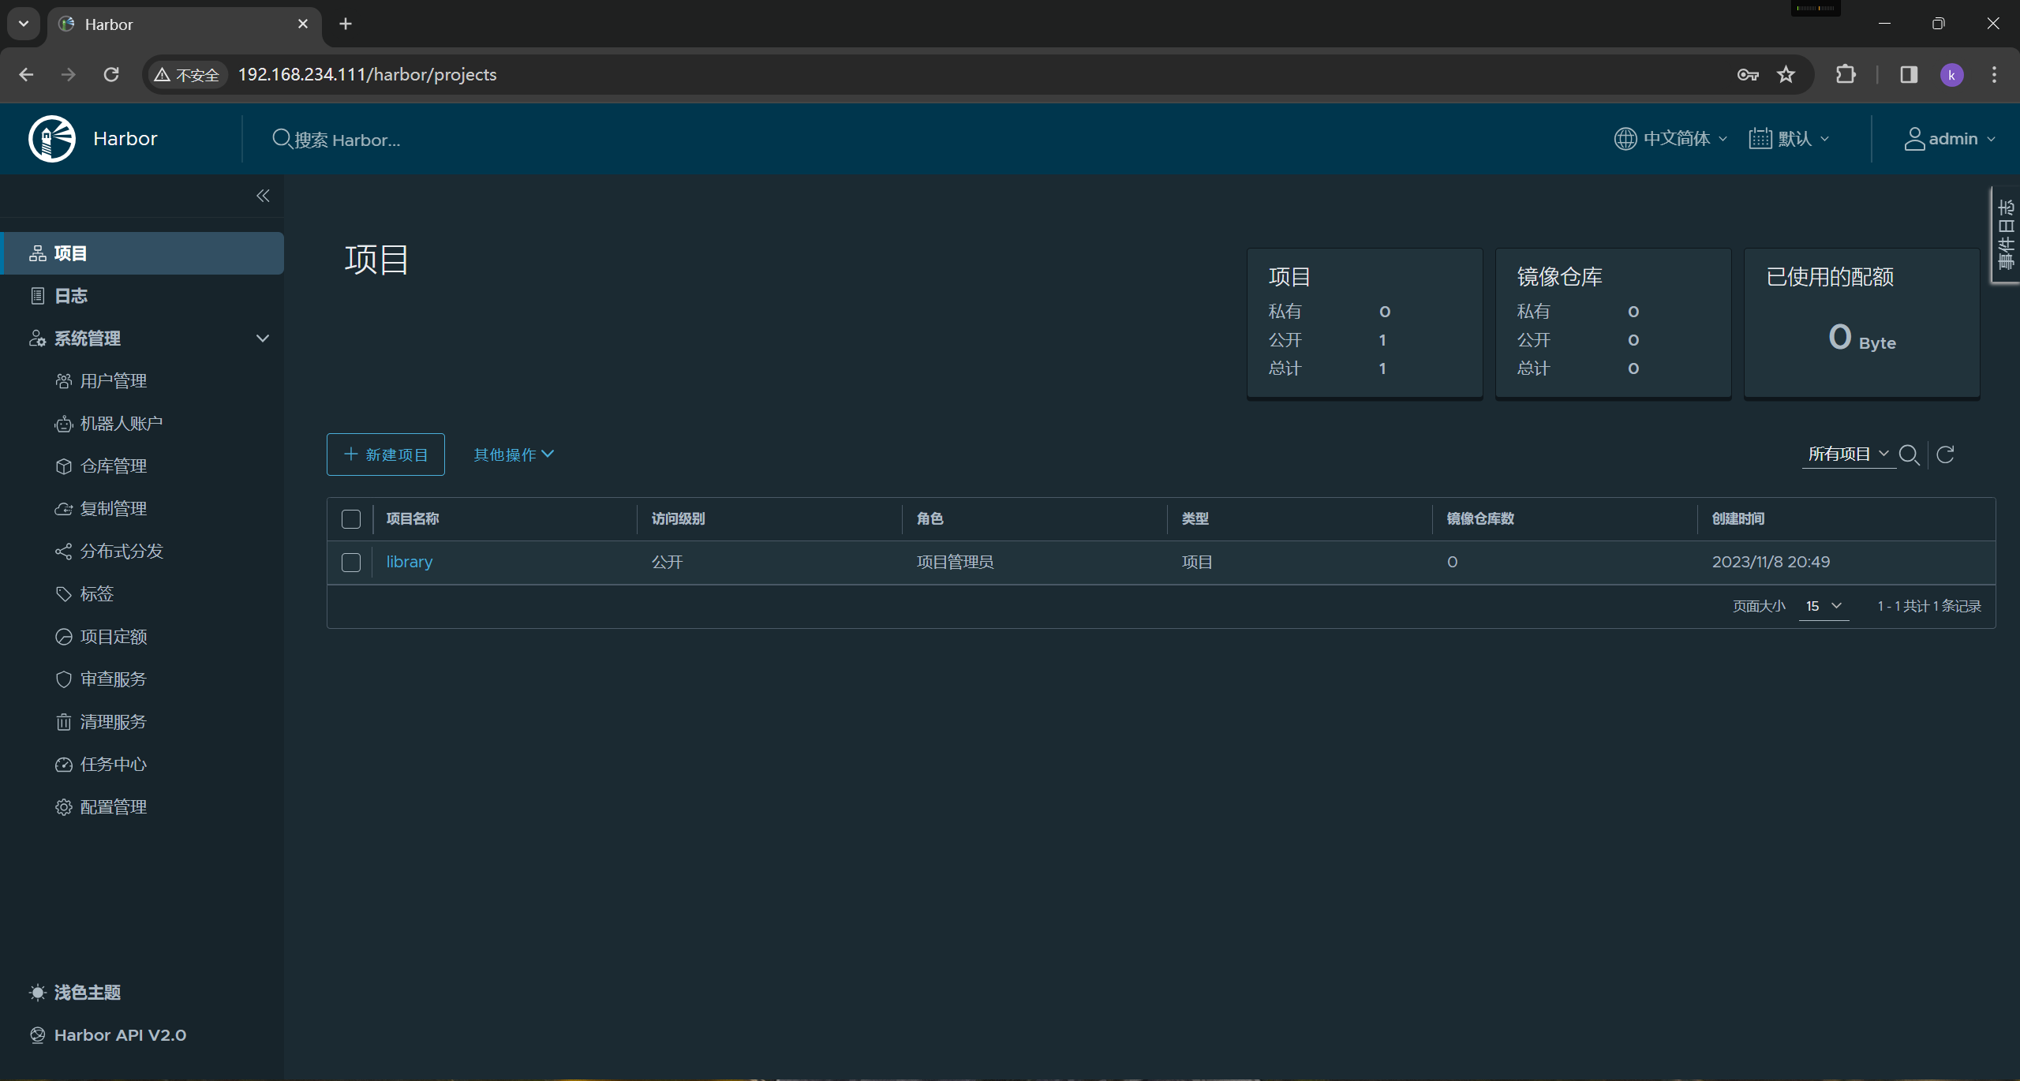
Task: Open 审查服务 interrogation services shield item
Action: coord(113,679)
